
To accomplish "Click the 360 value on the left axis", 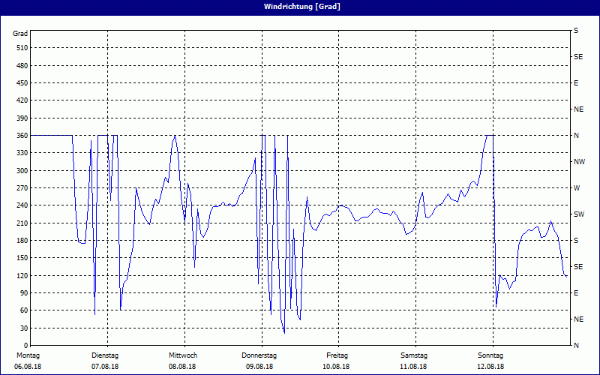I will click(x=22, y=136).
